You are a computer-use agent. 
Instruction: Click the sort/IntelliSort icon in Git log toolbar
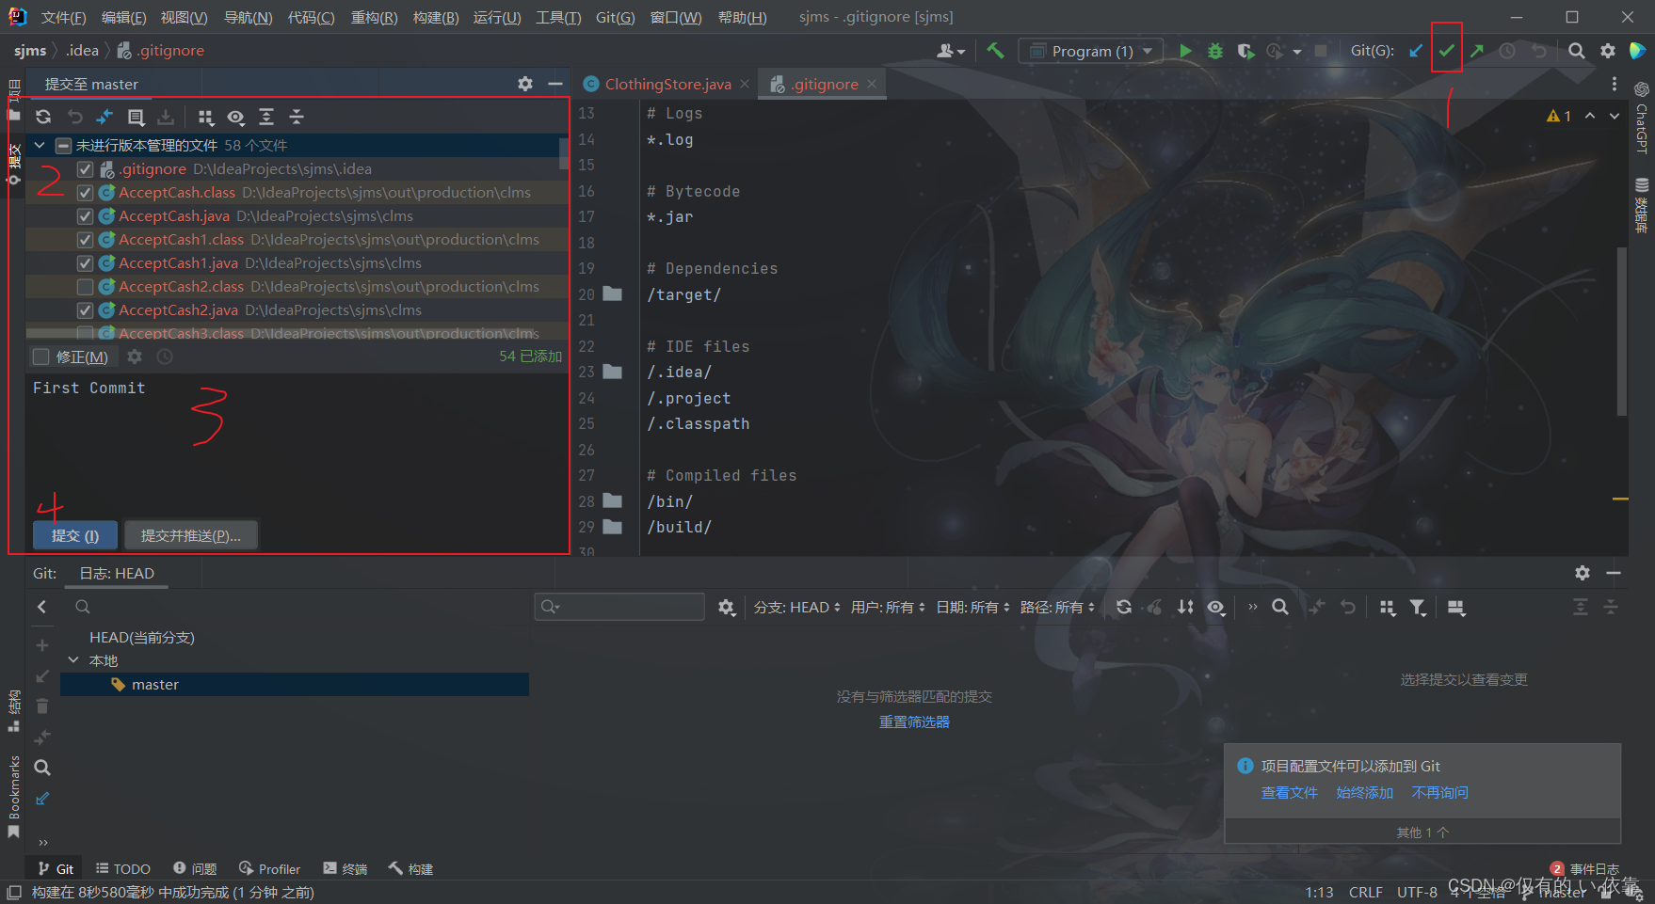pos(1185,608)
